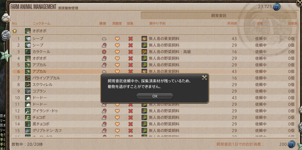The width and height of the screenshot is (302, 150).
Task: Click the 機嫌 column header
Action: coord(103,23)
